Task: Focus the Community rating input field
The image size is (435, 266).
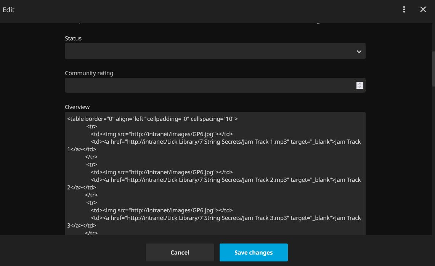Action: coord(210,85)
